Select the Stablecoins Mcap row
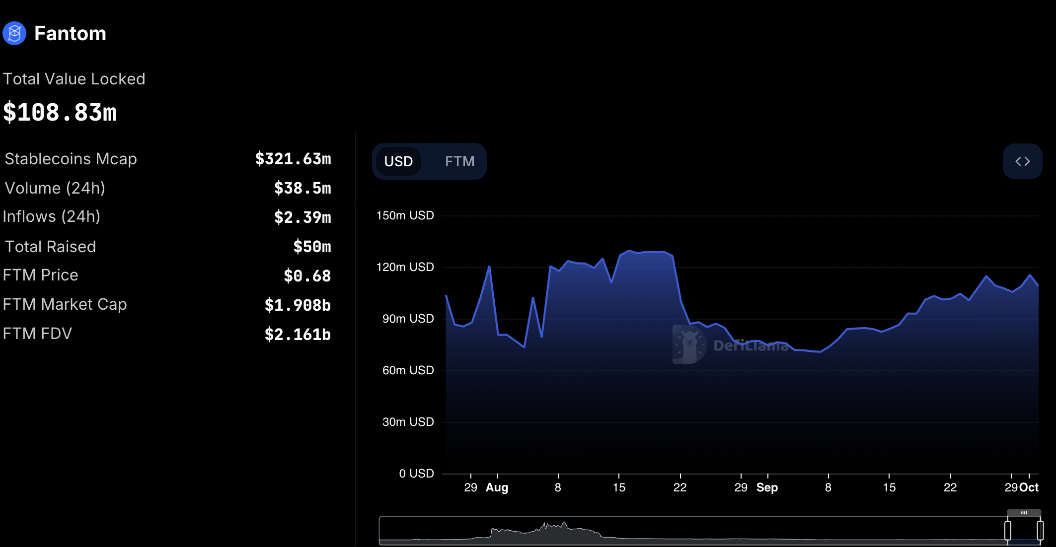Viewport: 1056px width, 547px height. pos(71,159)
